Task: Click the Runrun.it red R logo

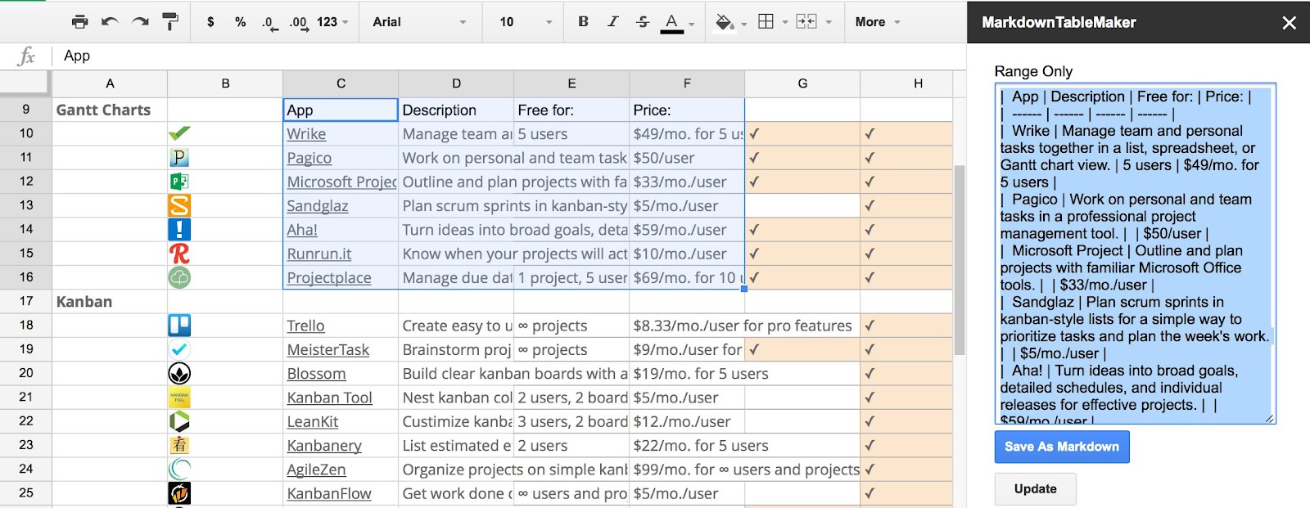Action: tap(179, 254)
